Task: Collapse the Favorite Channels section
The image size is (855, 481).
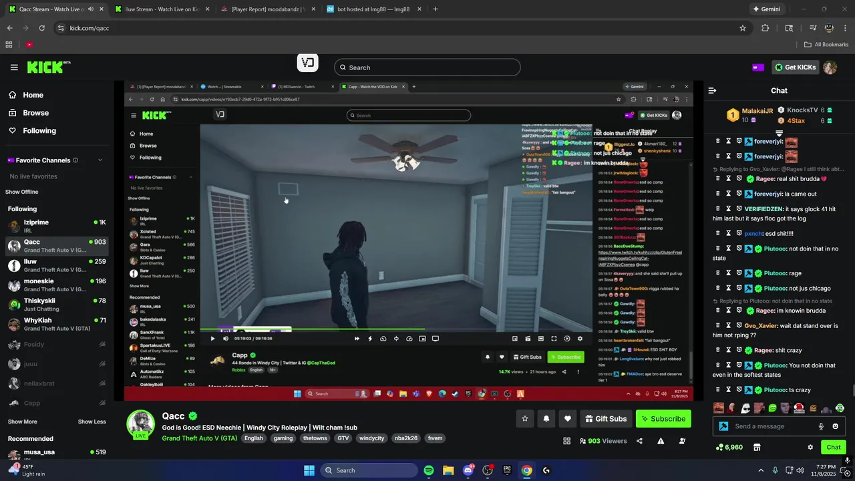Action: [100, 160]
